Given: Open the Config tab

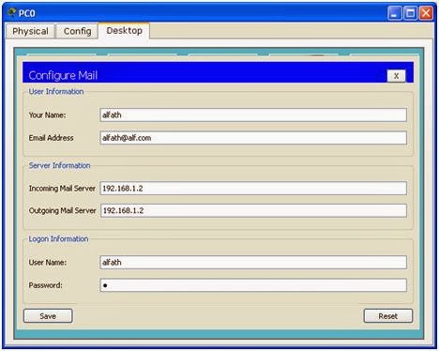Looking at the screenshot, I should 77,31.
